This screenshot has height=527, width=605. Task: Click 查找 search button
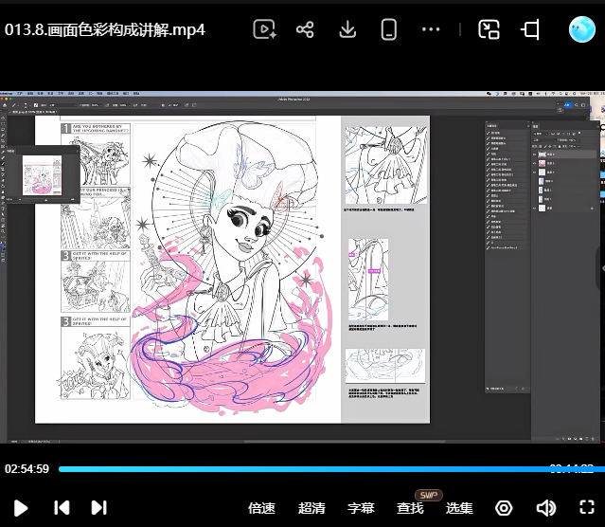[410, 508]
